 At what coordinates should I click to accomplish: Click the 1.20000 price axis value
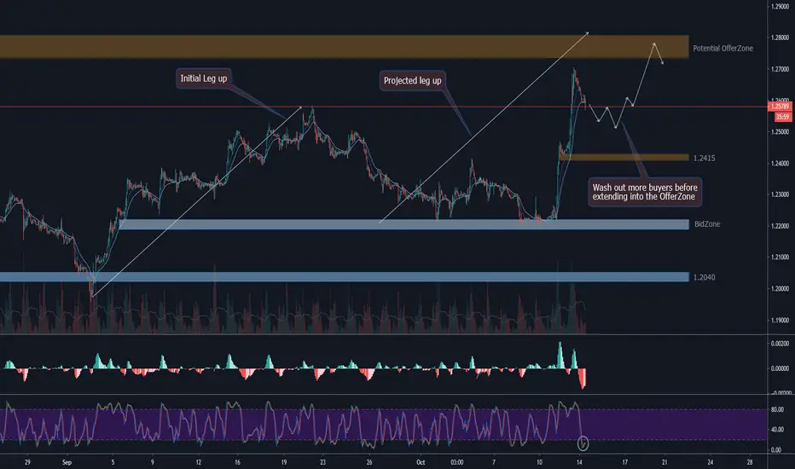click(780, 289)
